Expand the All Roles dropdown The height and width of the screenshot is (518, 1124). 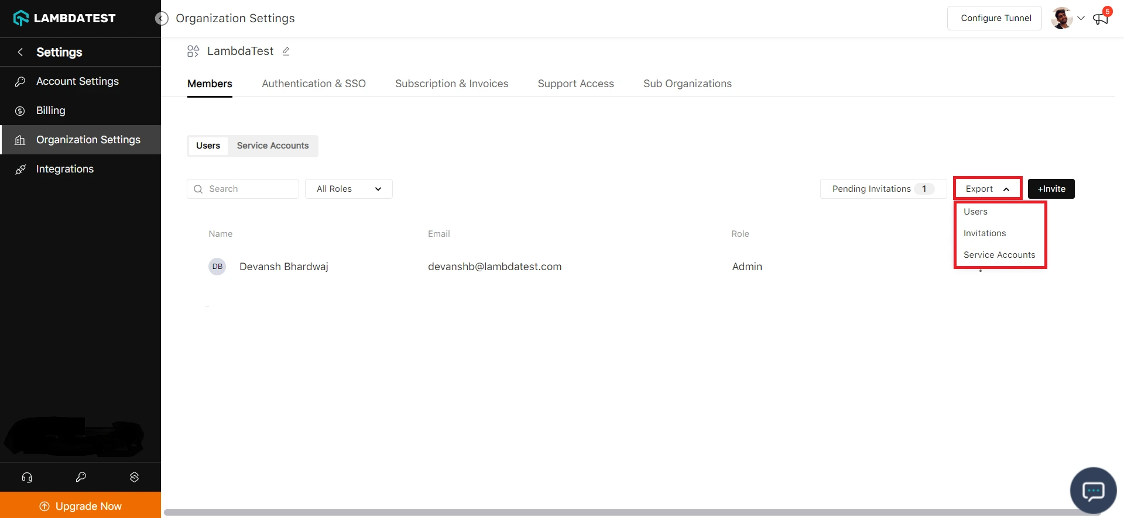(348, 189)
